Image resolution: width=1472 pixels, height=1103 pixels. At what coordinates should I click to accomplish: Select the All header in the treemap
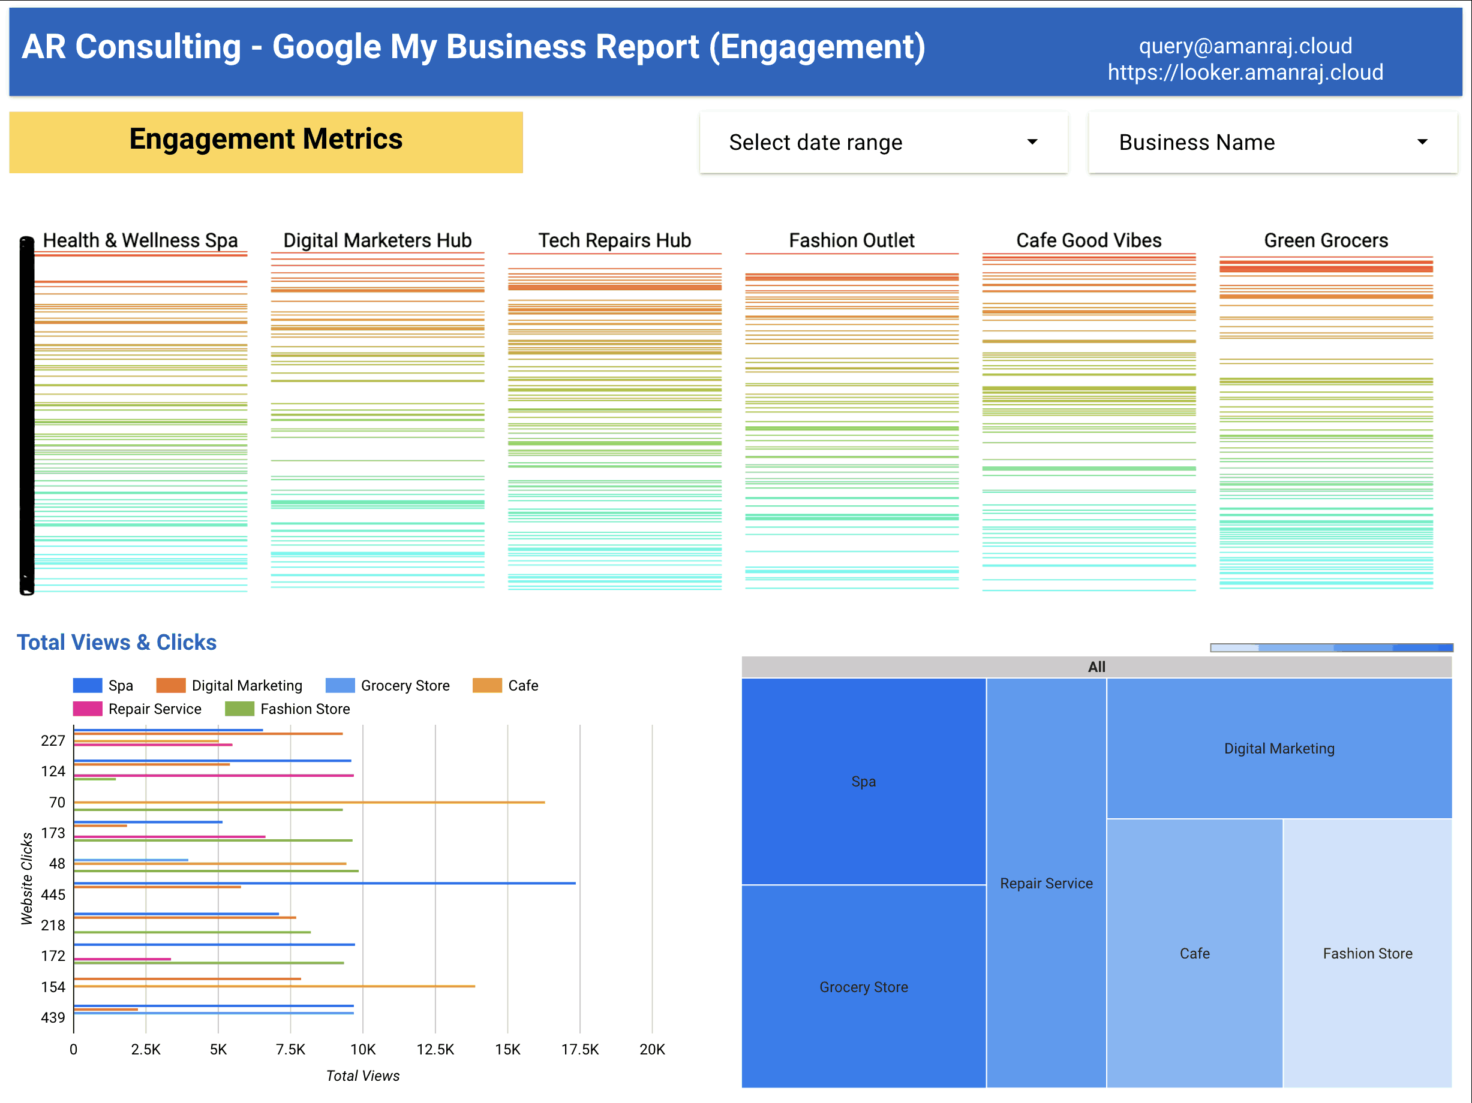click(1095, 667)
